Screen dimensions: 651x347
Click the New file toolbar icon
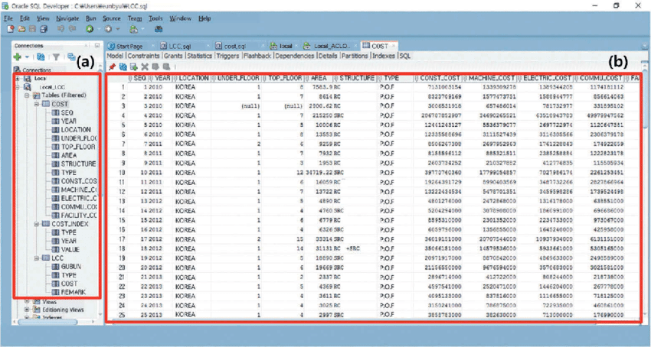11,29
